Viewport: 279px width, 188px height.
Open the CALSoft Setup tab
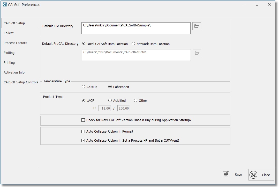click(x=20, y=23)
